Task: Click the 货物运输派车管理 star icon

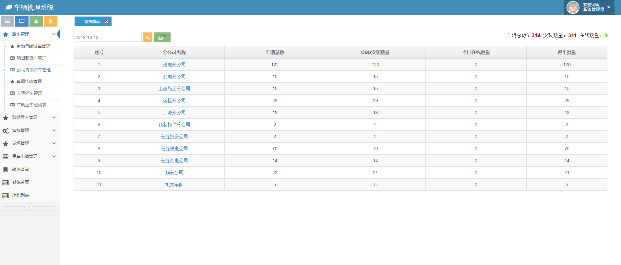Action: 12,46
